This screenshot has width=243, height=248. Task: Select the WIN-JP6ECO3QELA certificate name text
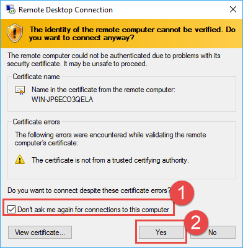[x=63, y=100]
